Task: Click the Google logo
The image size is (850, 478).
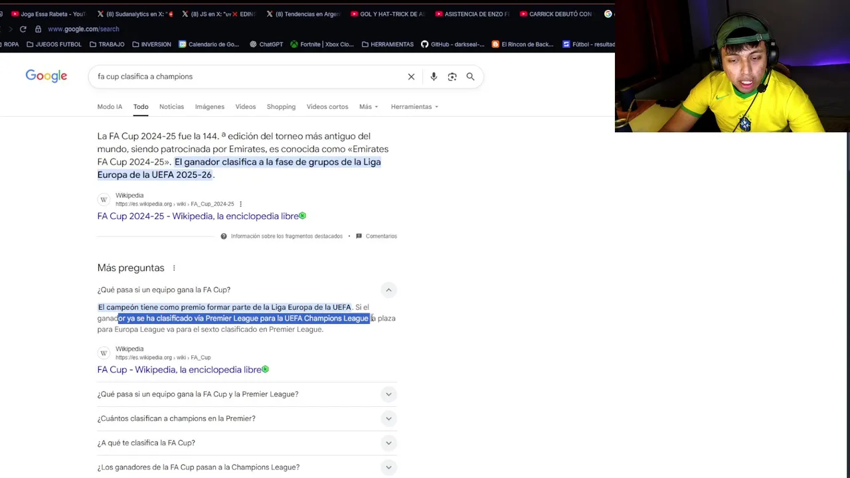Action: tap(46, 76)
